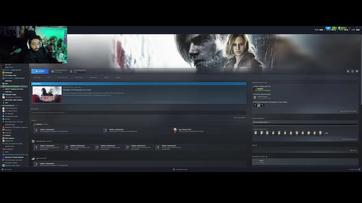Open View all friends who play

[x=348, y=111]
